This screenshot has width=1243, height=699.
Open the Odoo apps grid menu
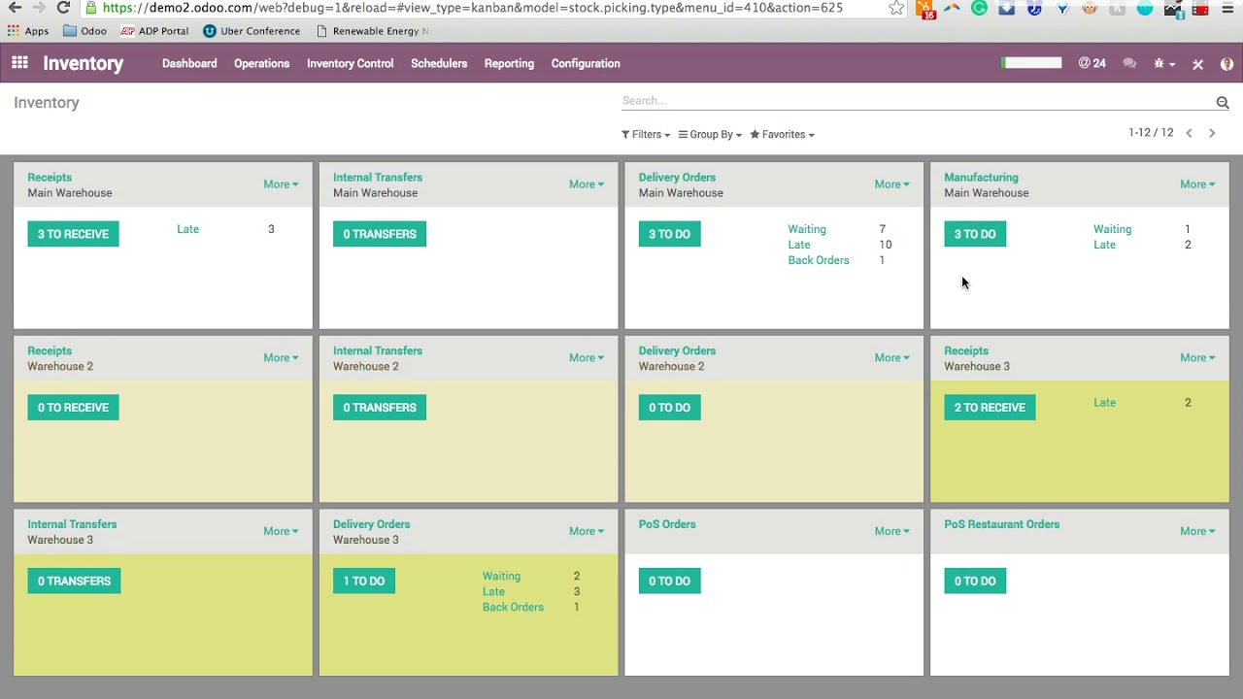tap(19, 63)
